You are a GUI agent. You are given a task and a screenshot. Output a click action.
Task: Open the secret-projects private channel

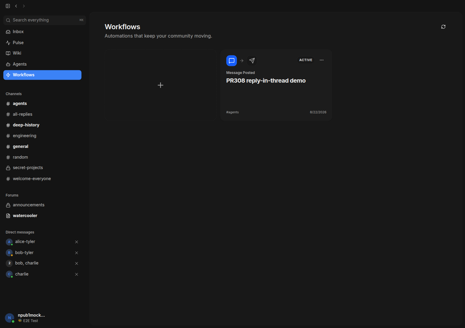[42, 168]
